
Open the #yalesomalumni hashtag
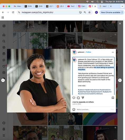pos(96,92)
